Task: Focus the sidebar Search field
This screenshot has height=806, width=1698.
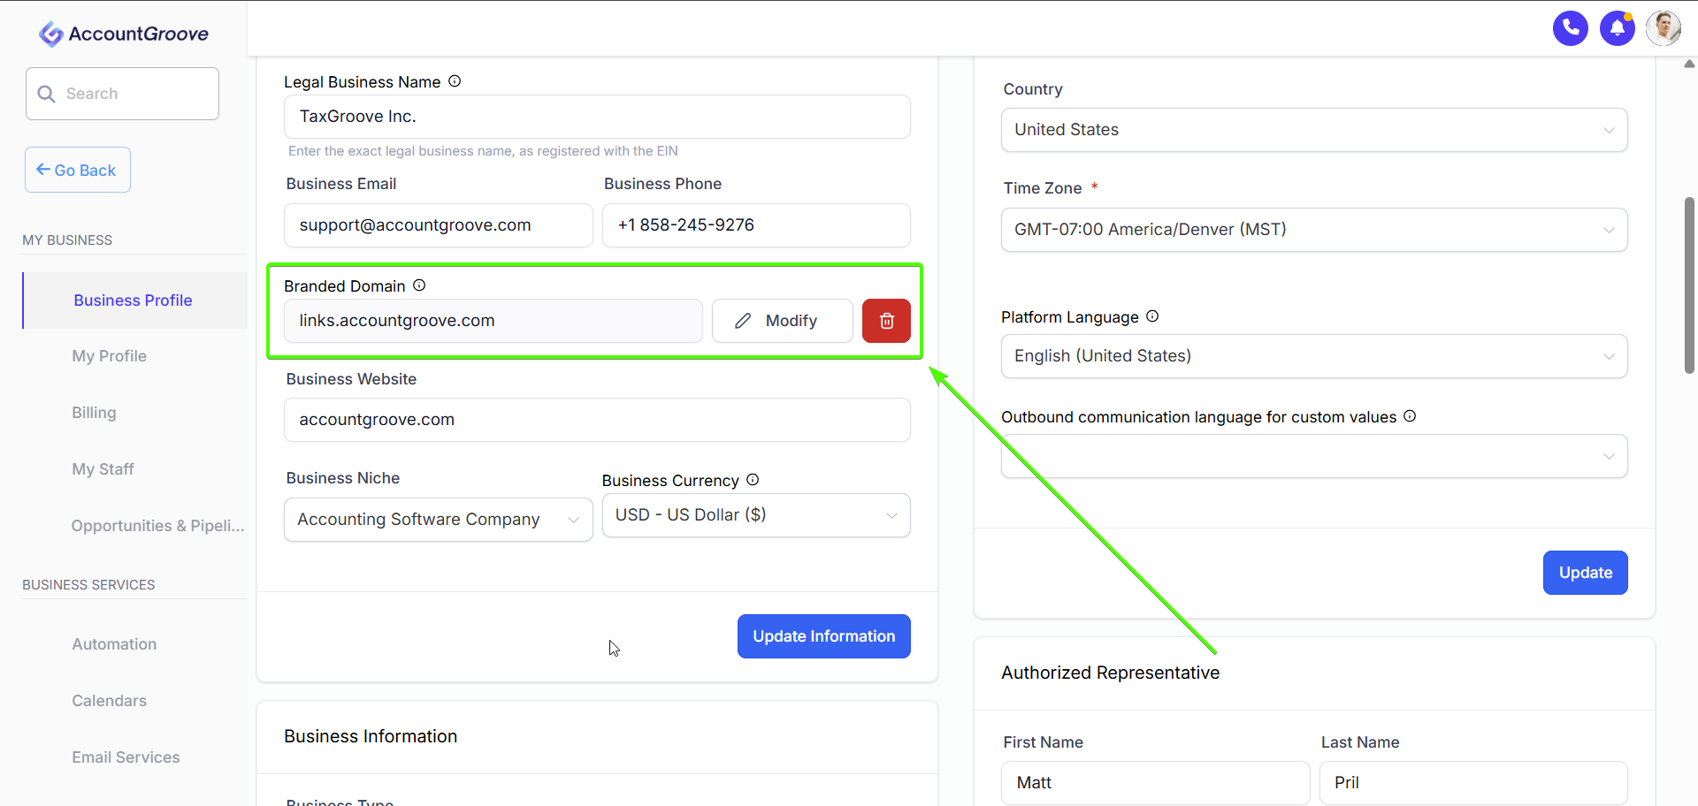Action: 122,94
